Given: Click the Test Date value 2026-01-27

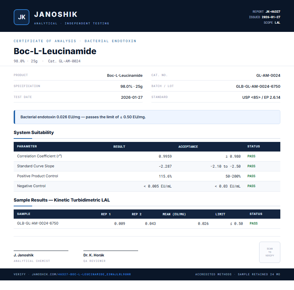Looking at the screenshot, I should click(x=132, y=97).
